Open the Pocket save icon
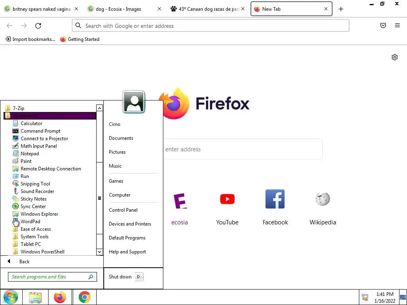Viewport: 407px width, 305px height. 383,25
